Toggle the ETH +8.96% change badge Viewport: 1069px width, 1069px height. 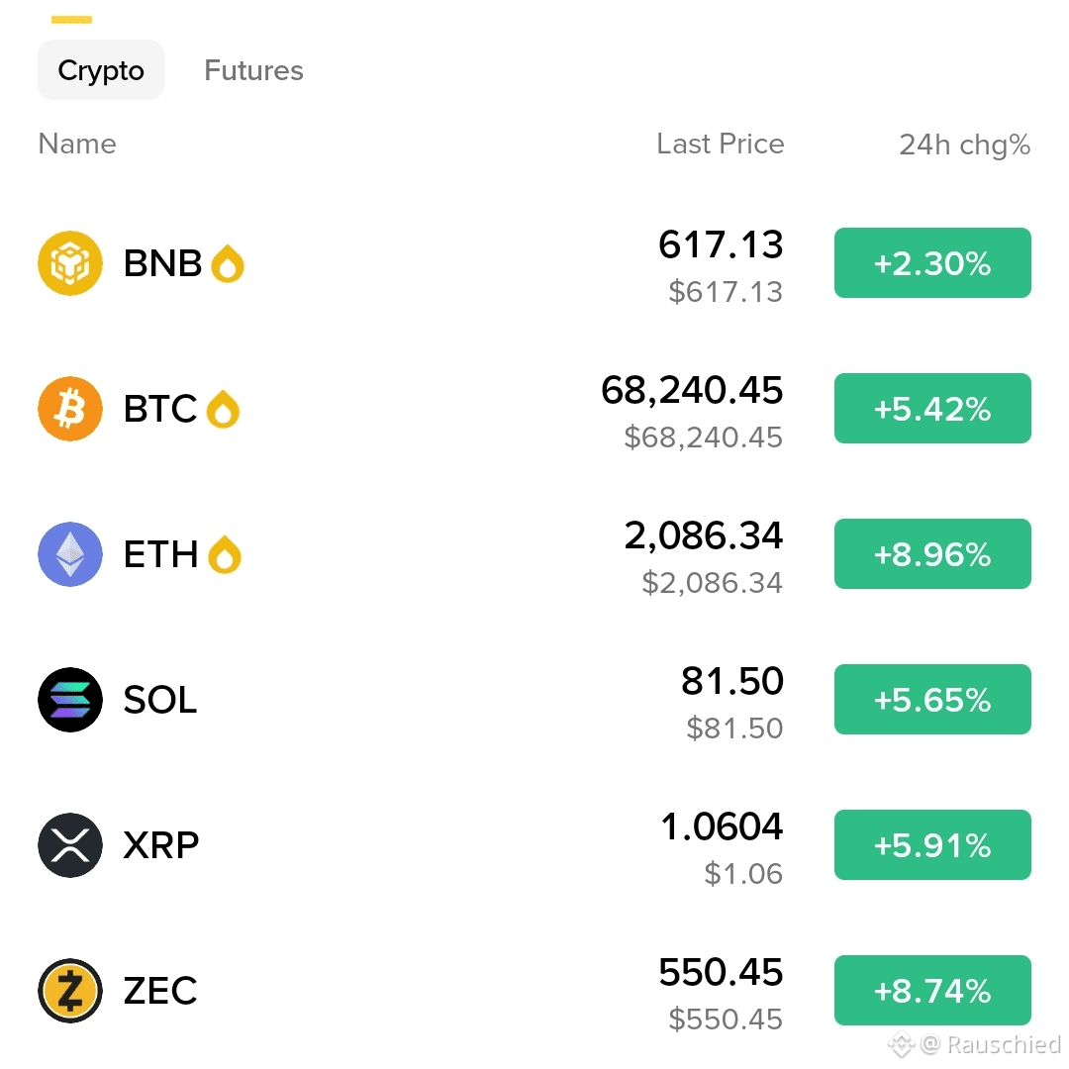coord(932,553)
